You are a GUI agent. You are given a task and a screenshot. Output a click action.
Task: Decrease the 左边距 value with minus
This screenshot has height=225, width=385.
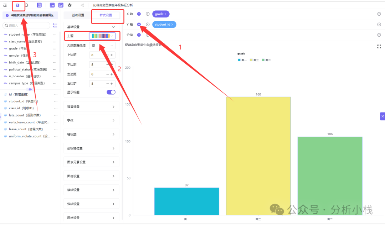(108, 74)
